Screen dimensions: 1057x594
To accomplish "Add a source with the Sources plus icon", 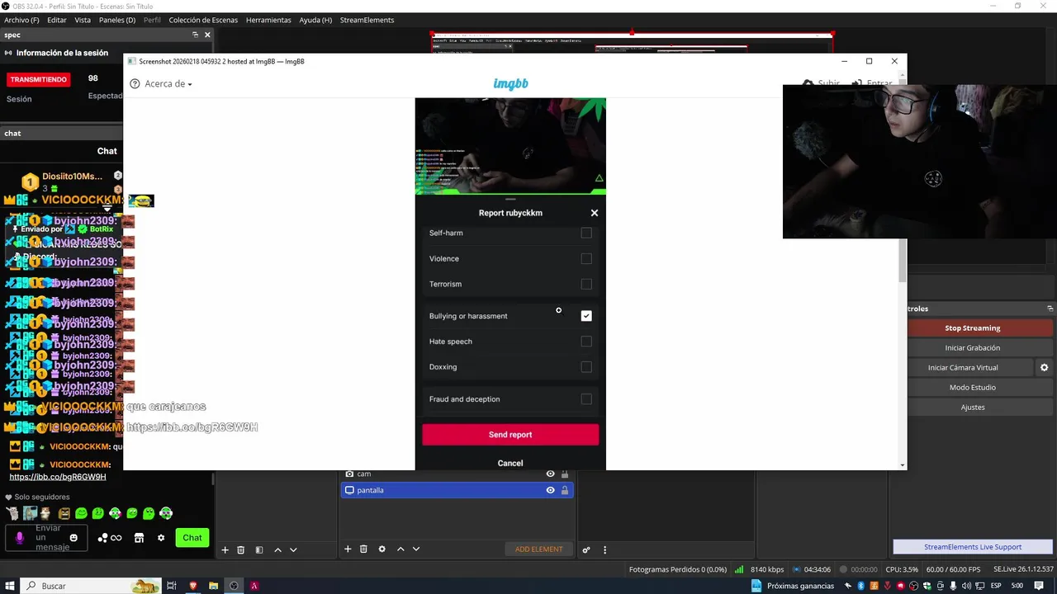I will (x=348, y=549).
